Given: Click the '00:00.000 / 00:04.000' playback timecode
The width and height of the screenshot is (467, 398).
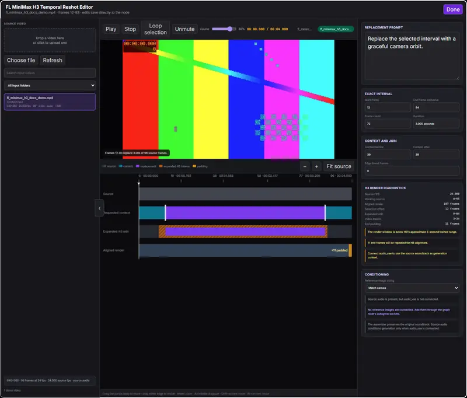Looking at the screenshot, I should pyautogui.click(x=267, y=29).
